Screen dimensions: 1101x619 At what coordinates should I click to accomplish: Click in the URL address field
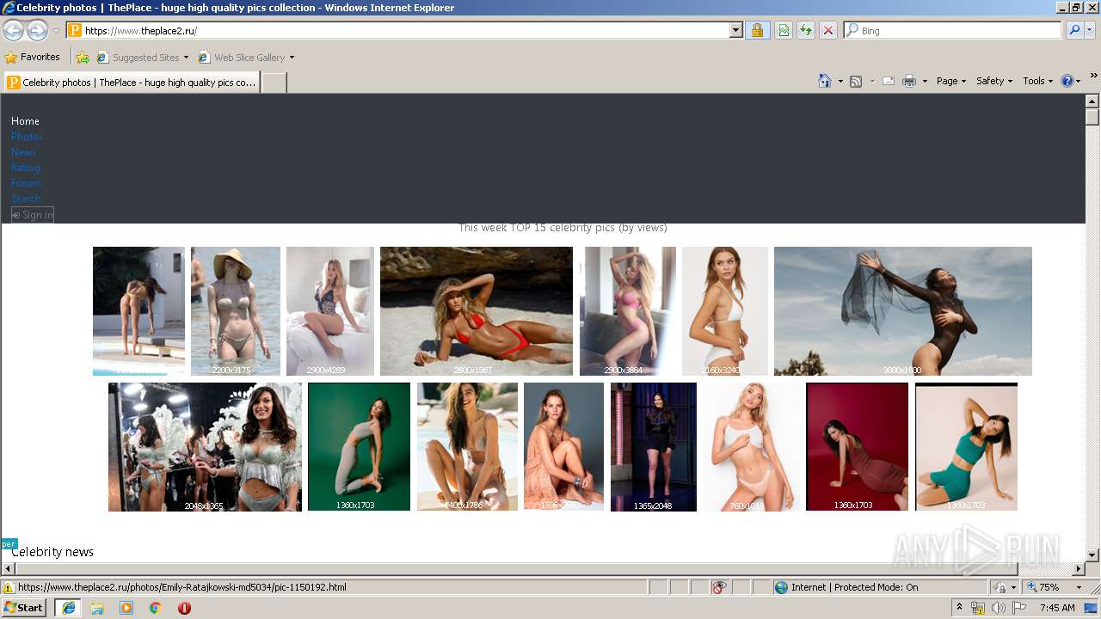pyautogui.click(x=404, y=30)
